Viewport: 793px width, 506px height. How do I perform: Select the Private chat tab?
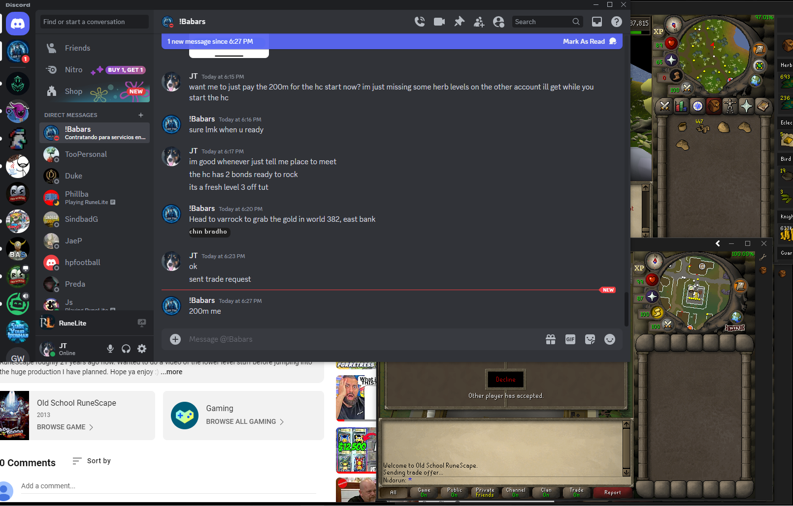[485, 492]
